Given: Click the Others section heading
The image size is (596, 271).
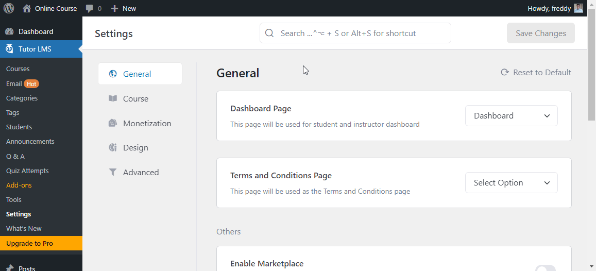Looking at the screenshot, I should point(228,231).
